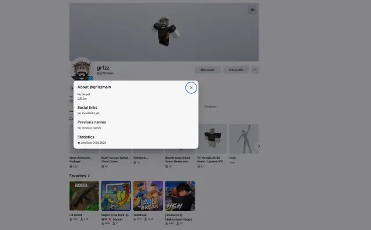This screenshot has width=371, height=230.
Task: Click the Social links heading
Action: (87, 108)
